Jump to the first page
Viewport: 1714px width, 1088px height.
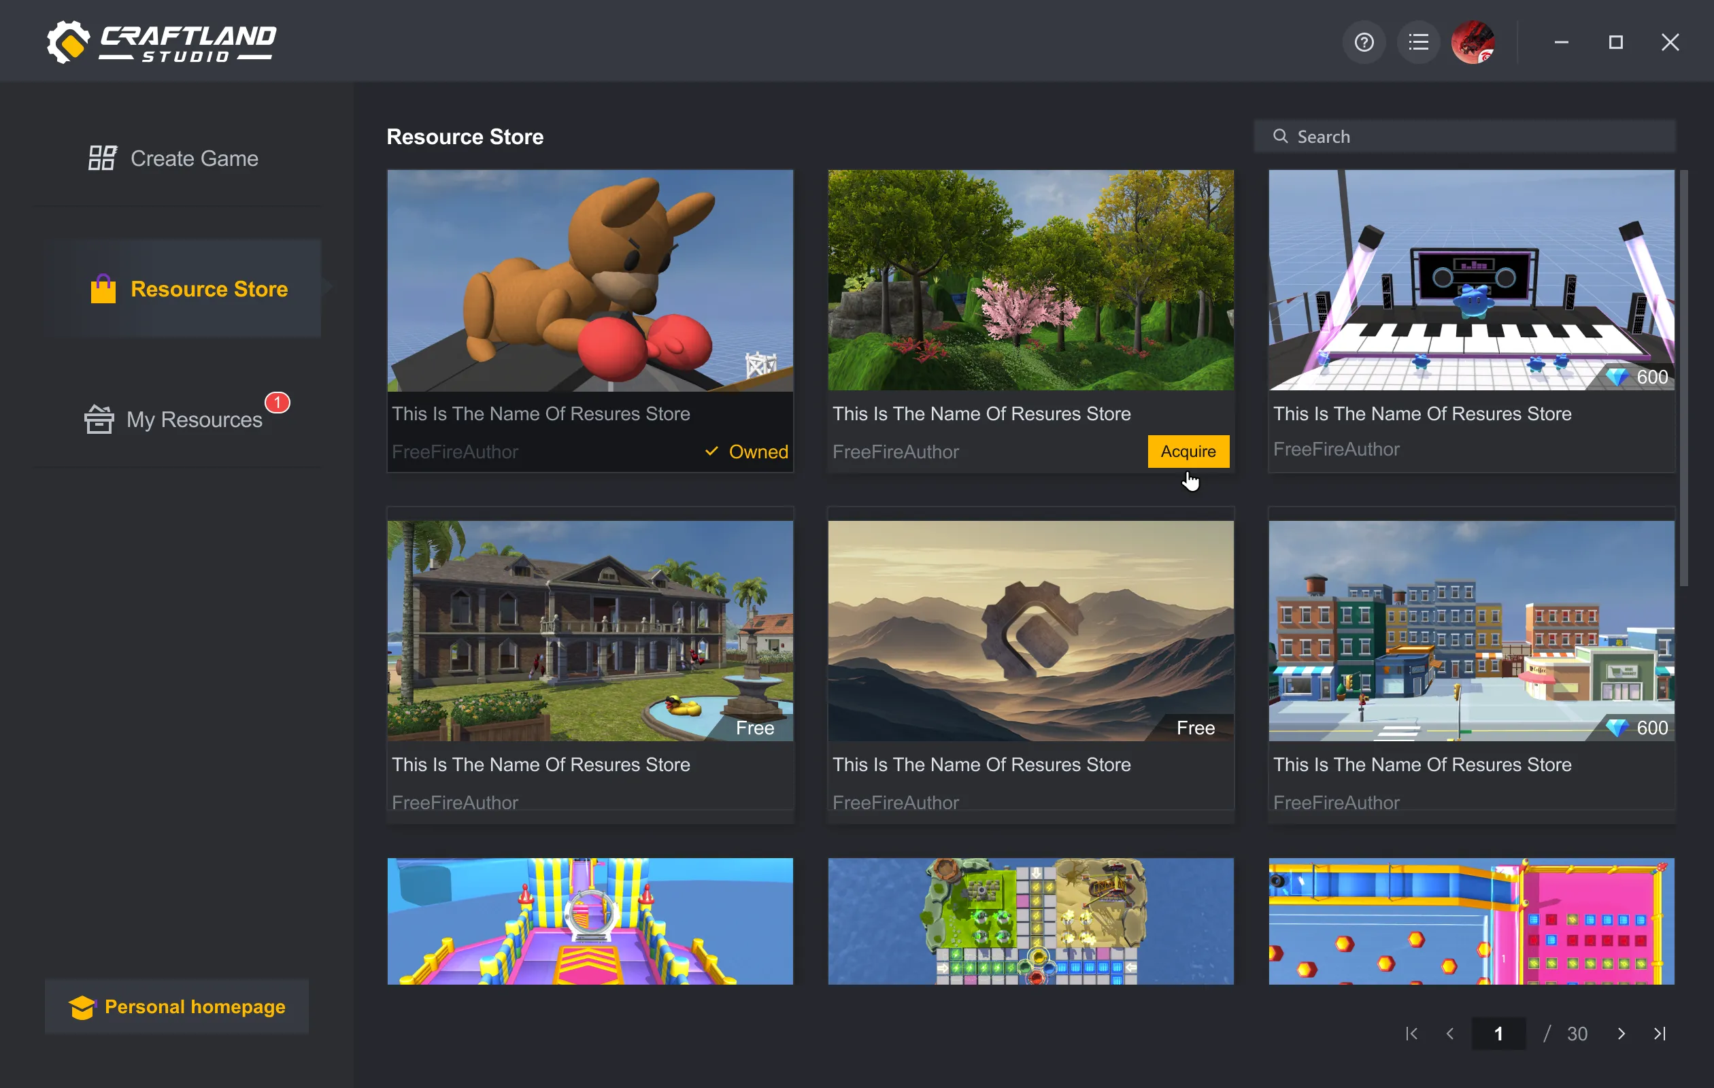click(x=1411, y=1033)
